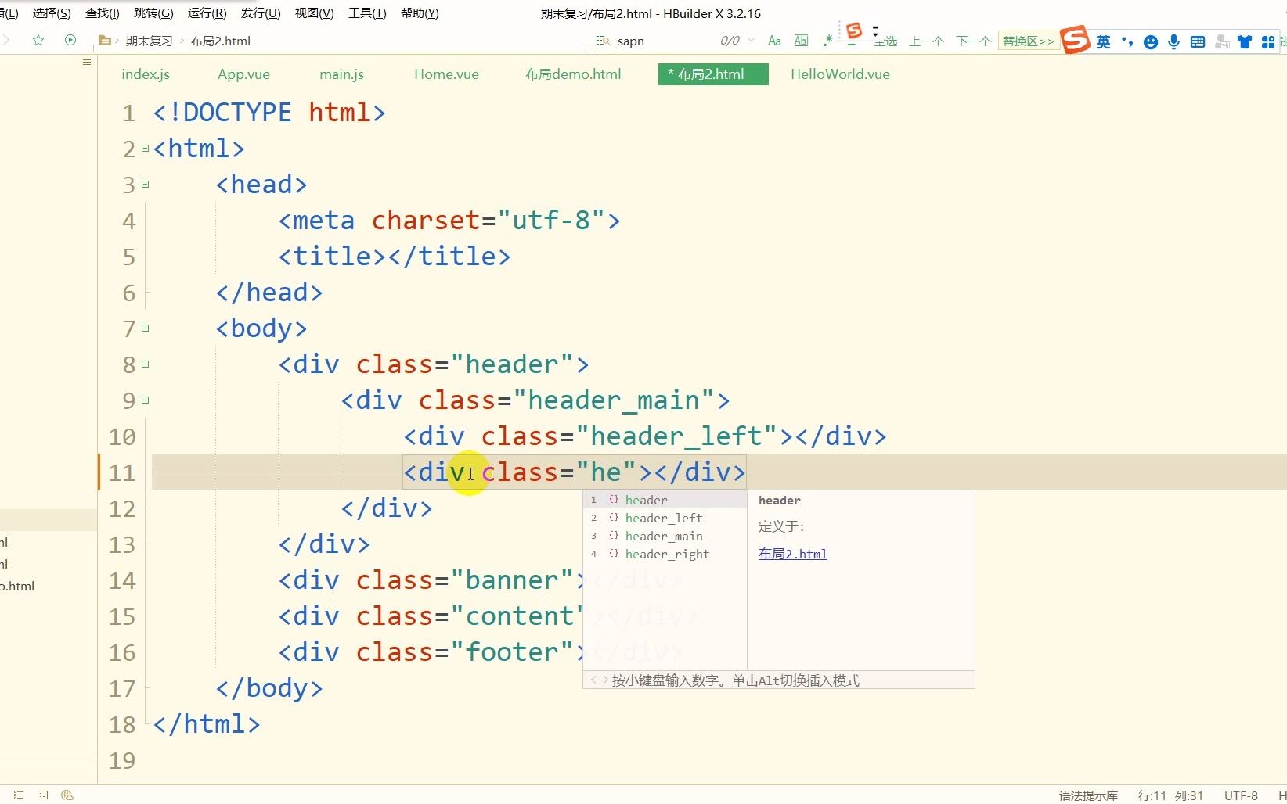1287x804 pixels.
Task: Select header_right autocomplete suggestion
Action: (665, 554)
